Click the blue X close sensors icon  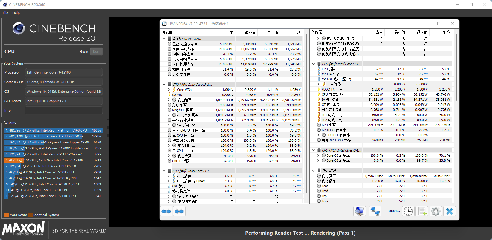pos(449,211)
